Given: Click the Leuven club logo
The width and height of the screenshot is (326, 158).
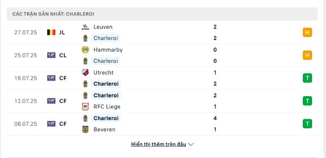Looking at the screenshot, I should click(x=85, y=27).
